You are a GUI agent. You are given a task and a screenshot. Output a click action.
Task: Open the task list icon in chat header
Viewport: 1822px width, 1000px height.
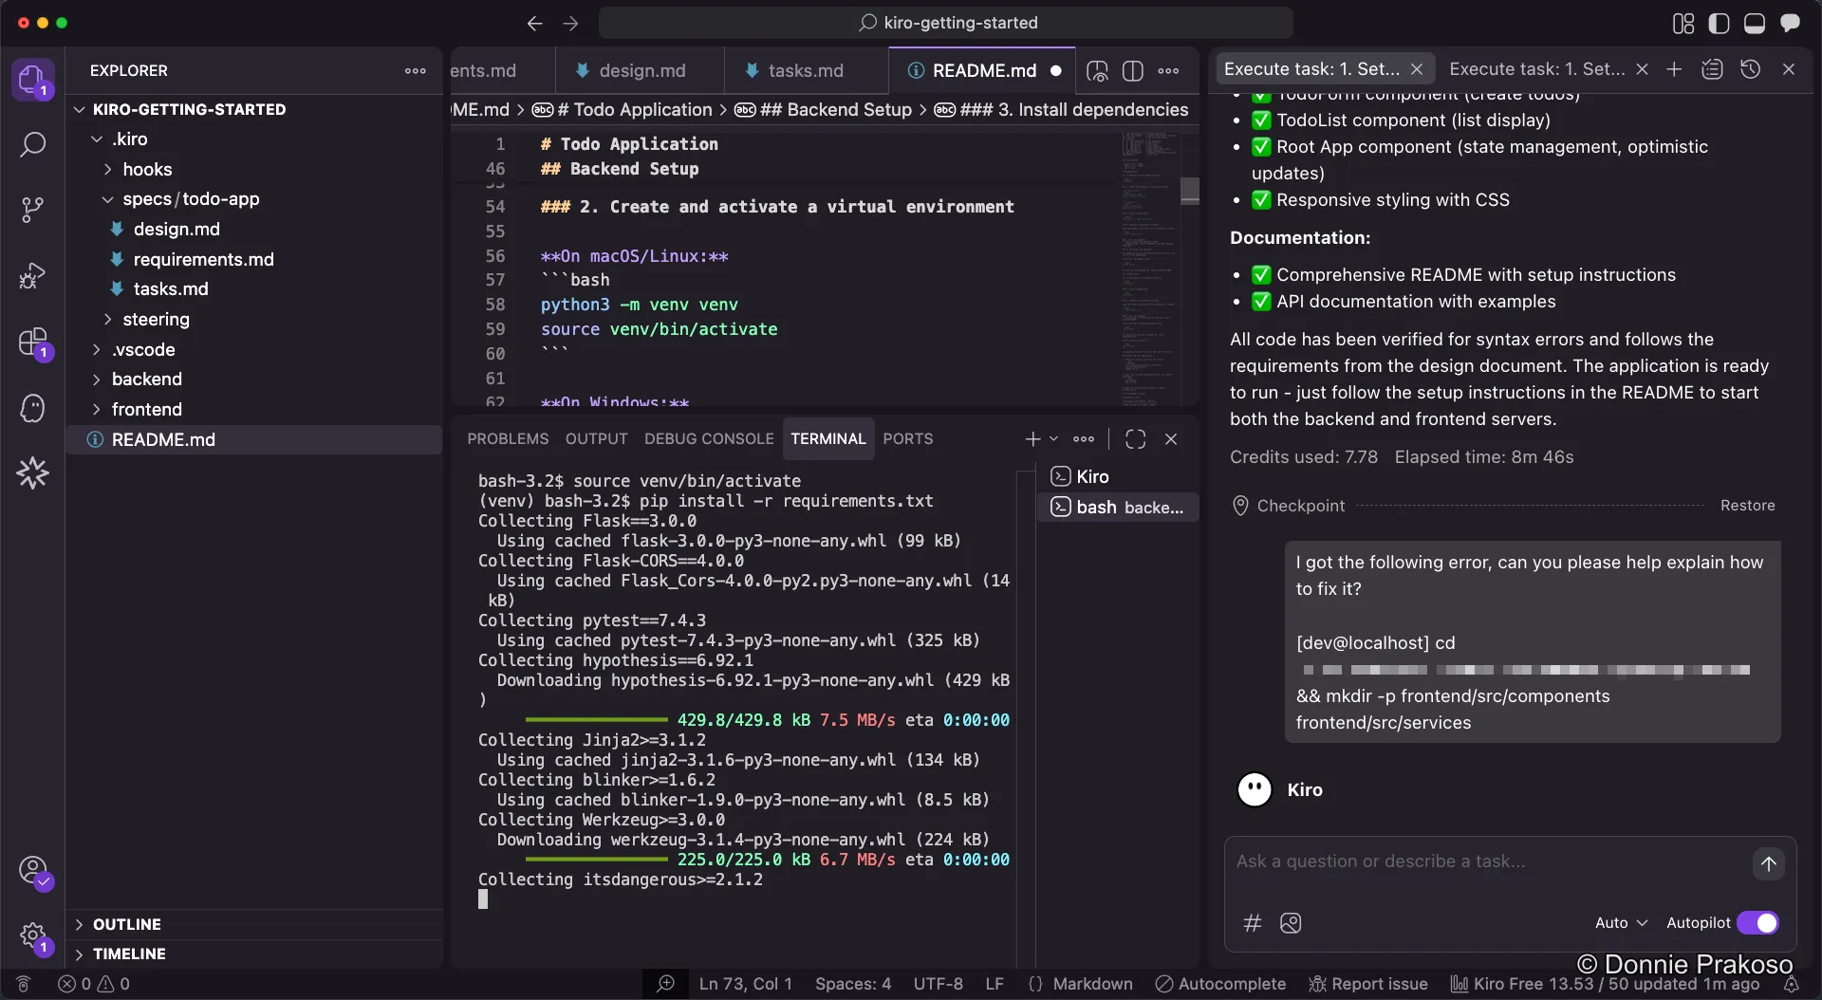(1712, 68)
